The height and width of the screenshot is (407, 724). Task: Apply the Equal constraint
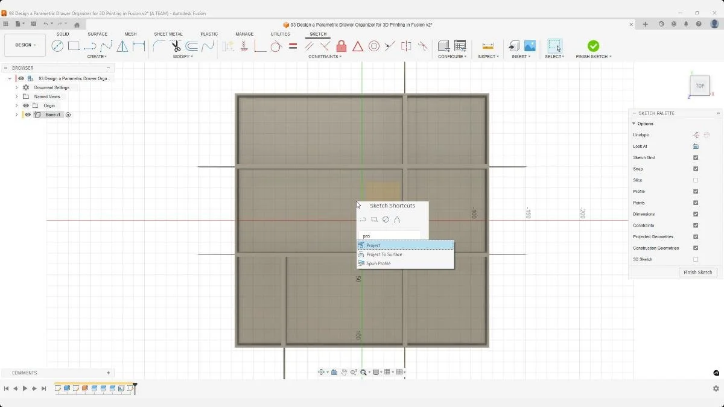coord(293,46)
